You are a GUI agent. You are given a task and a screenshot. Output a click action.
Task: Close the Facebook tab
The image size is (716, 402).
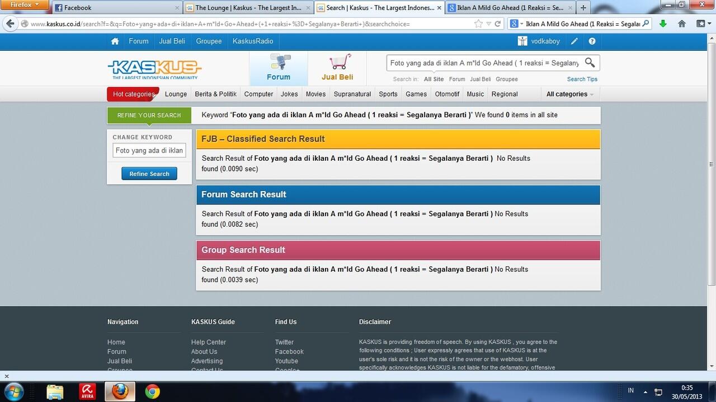click(x=177, y=8)
